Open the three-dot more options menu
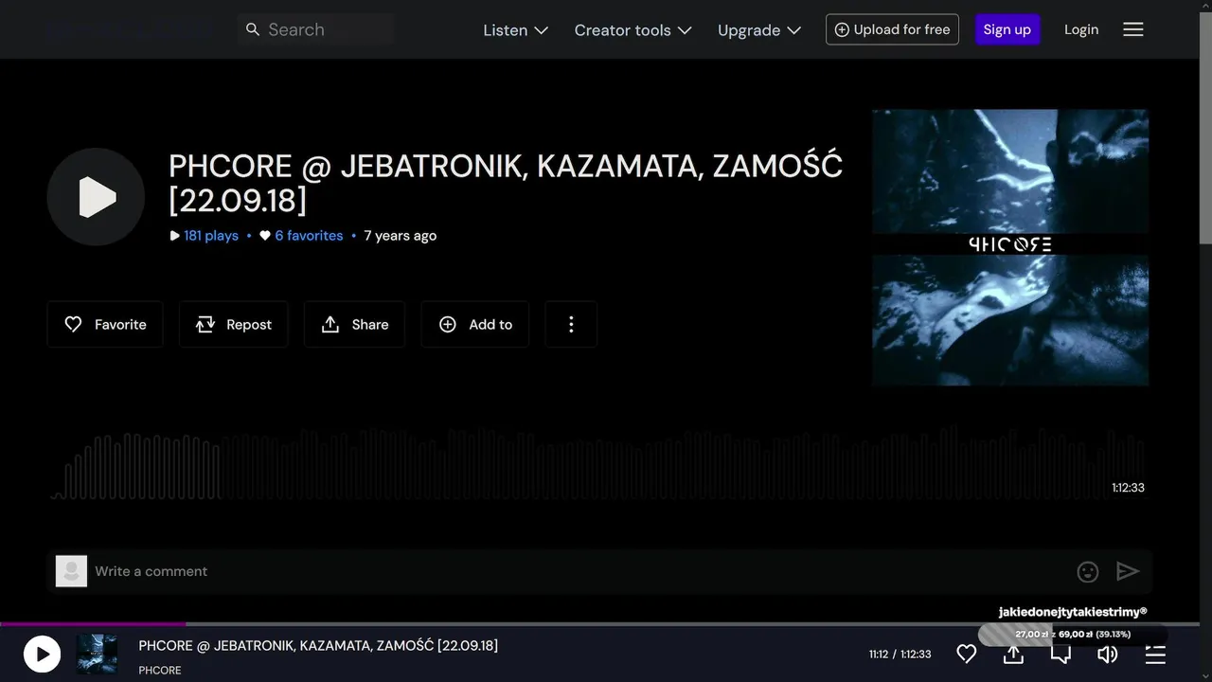1212x682 pixels. pos(571,324)
